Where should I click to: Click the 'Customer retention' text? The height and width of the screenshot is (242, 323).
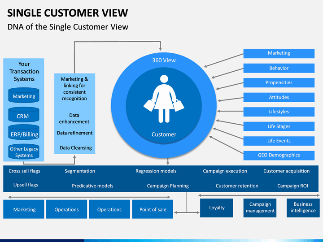[x=237, y=186]
